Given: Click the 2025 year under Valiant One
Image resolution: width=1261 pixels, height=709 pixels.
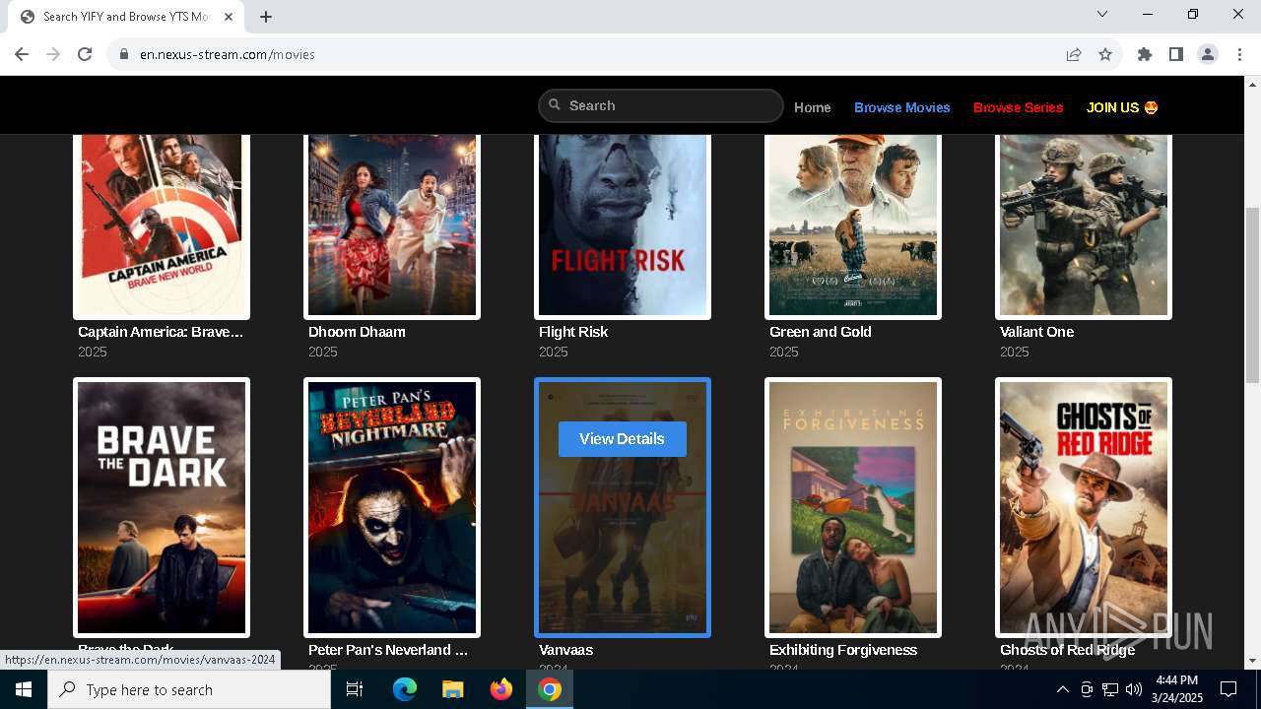Looking at the screenshot, I should click(1015, 352).
